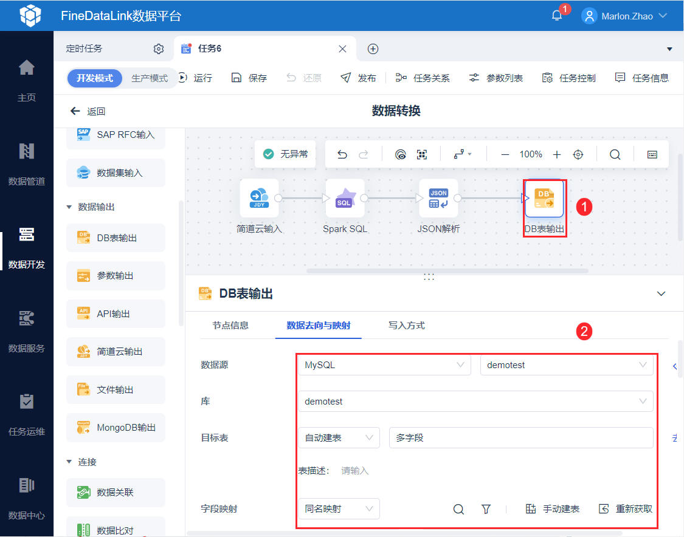The height and width of the screenshot is (537, 684).
Task: Open 任务运维 in sidebar
Action: (27, 414)
